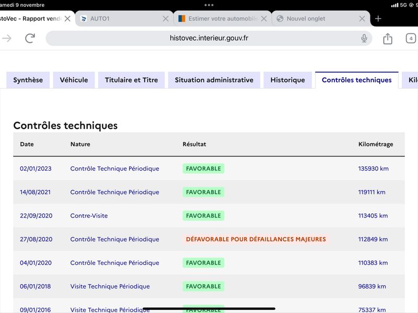Open the tab overview showing 4 tabs
Screen dimensions: 418x313
(411, 38)
